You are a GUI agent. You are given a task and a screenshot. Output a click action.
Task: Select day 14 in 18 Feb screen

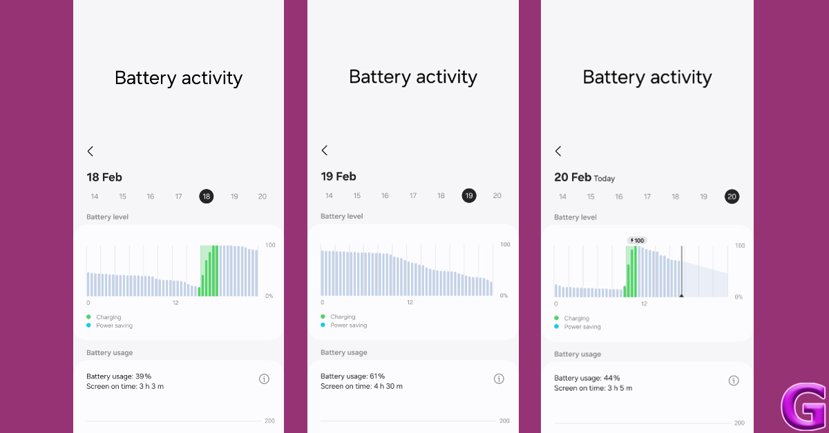pyautogui.click(x=95, y=197)
